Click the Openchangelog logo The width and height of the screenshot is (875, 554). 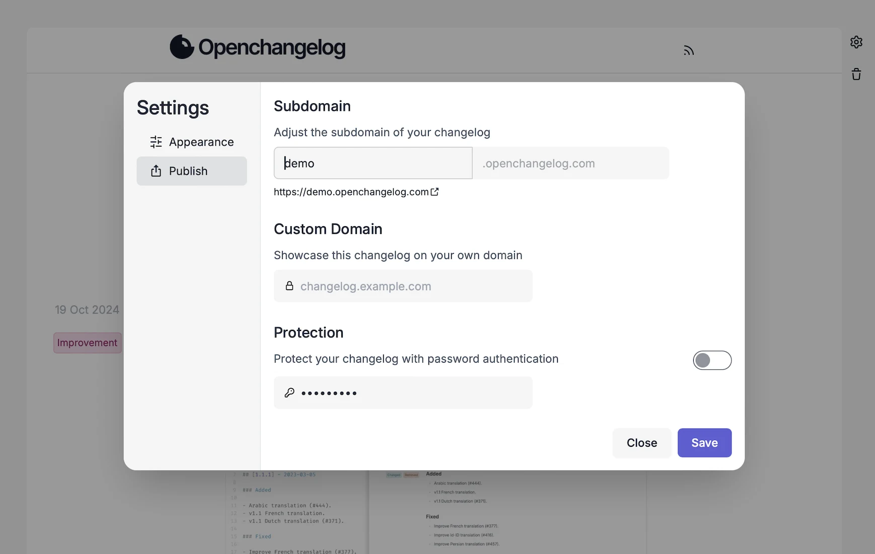pos(257,47)
